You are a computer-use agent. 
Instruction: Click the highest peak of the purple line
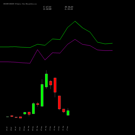pyautogui.click(x=75, y=39)
